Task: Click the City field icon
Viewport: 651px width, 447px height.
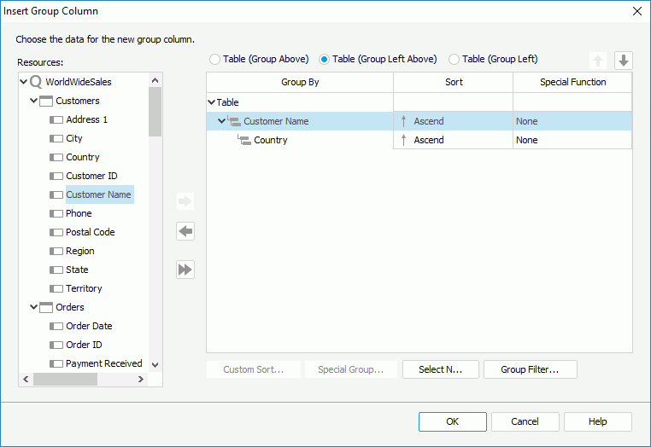Action: coord(56,138)
